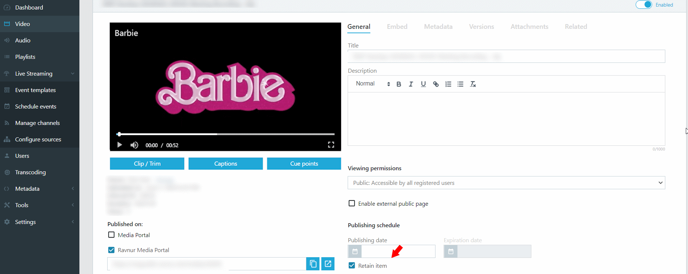Click inside the Description text area
This screenshot has height=274, width=688.
tap(506, 119)
